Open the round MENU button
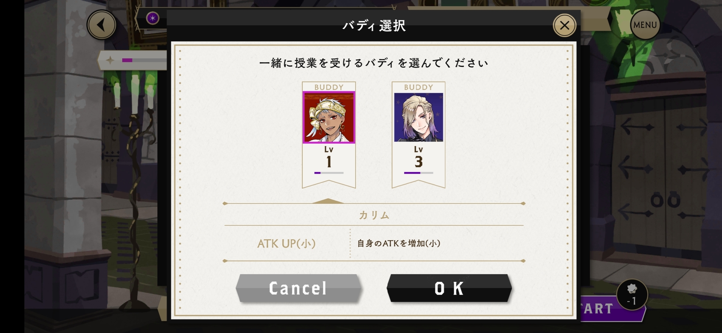The width and height of the screenshot is (722, 333). point(645,25)
